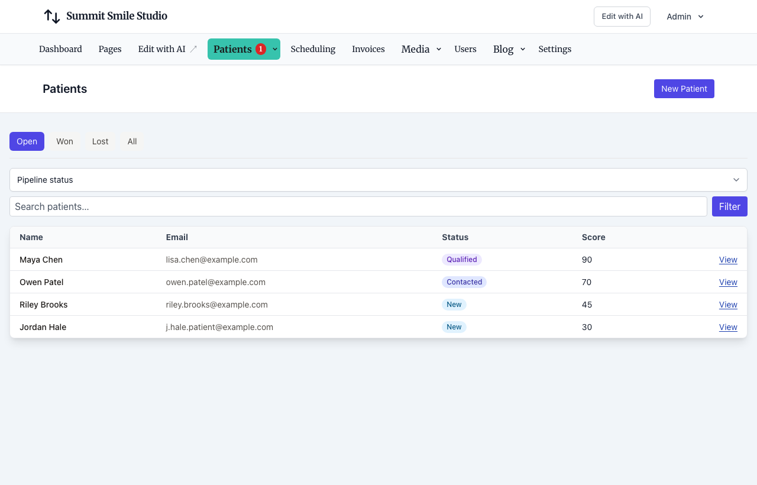Click the Search patients input field
The width and height of the screenshot is (757, 485).
[358, 206]
